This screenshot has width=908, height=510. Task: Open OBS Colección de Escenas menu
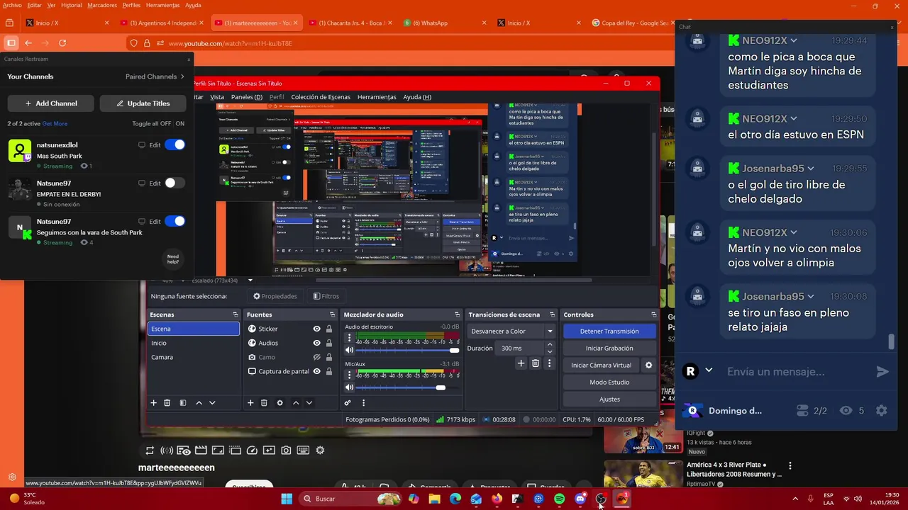tap(321, 97)
